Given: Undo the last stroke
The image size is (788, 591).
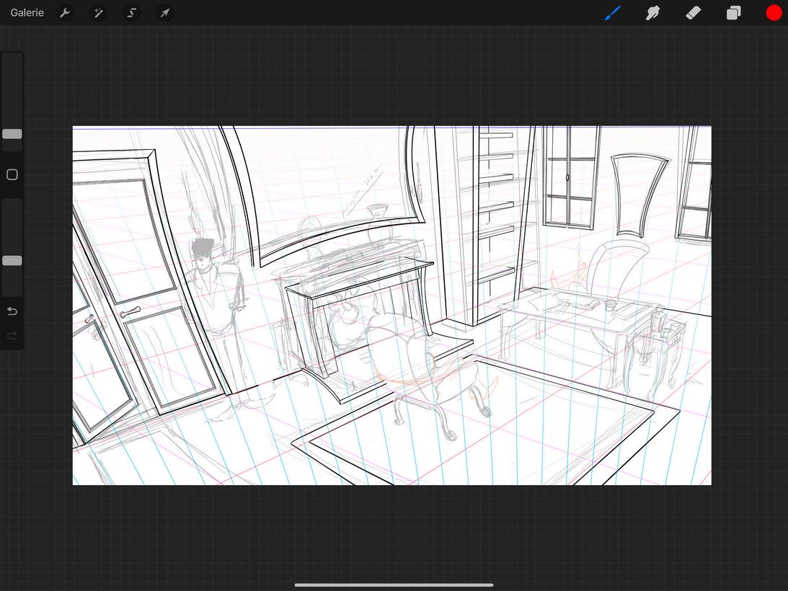Looking at the screenshot, I should 12,311.
